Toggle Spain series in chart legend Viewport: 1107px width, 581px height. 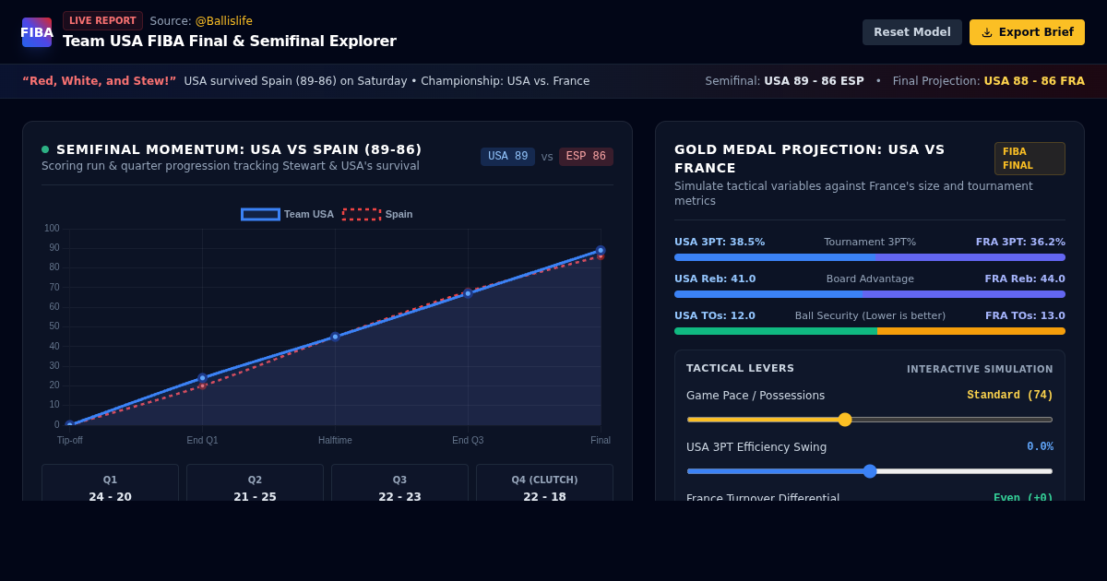[x=377, y=214]
